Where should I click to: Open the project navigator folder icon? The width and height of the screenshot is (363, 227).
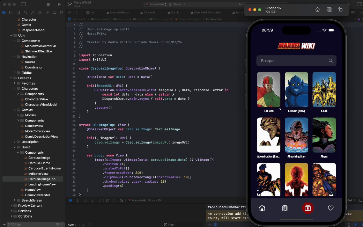pyautogui.click(x=4, y=13)
